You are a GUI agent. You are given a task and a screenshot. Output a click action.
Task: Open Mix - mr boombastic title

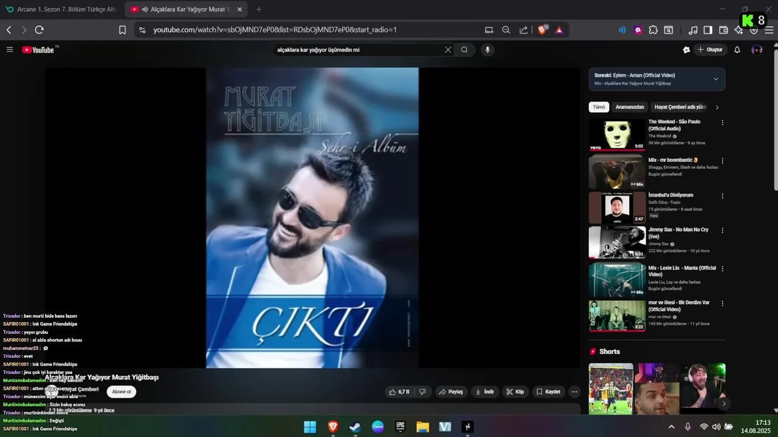tap(673, 160)
